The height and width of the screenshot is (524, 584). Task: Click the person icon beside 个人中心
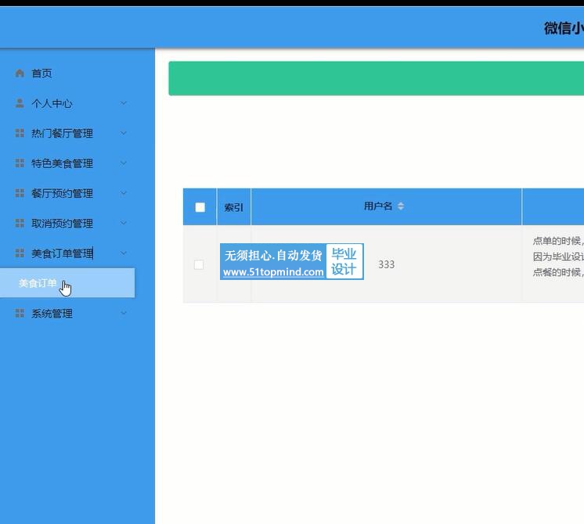[20, 103]
